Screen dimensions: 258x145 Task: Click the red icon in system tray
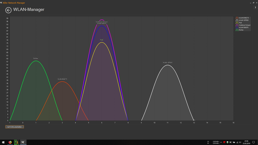click(224, 142)
